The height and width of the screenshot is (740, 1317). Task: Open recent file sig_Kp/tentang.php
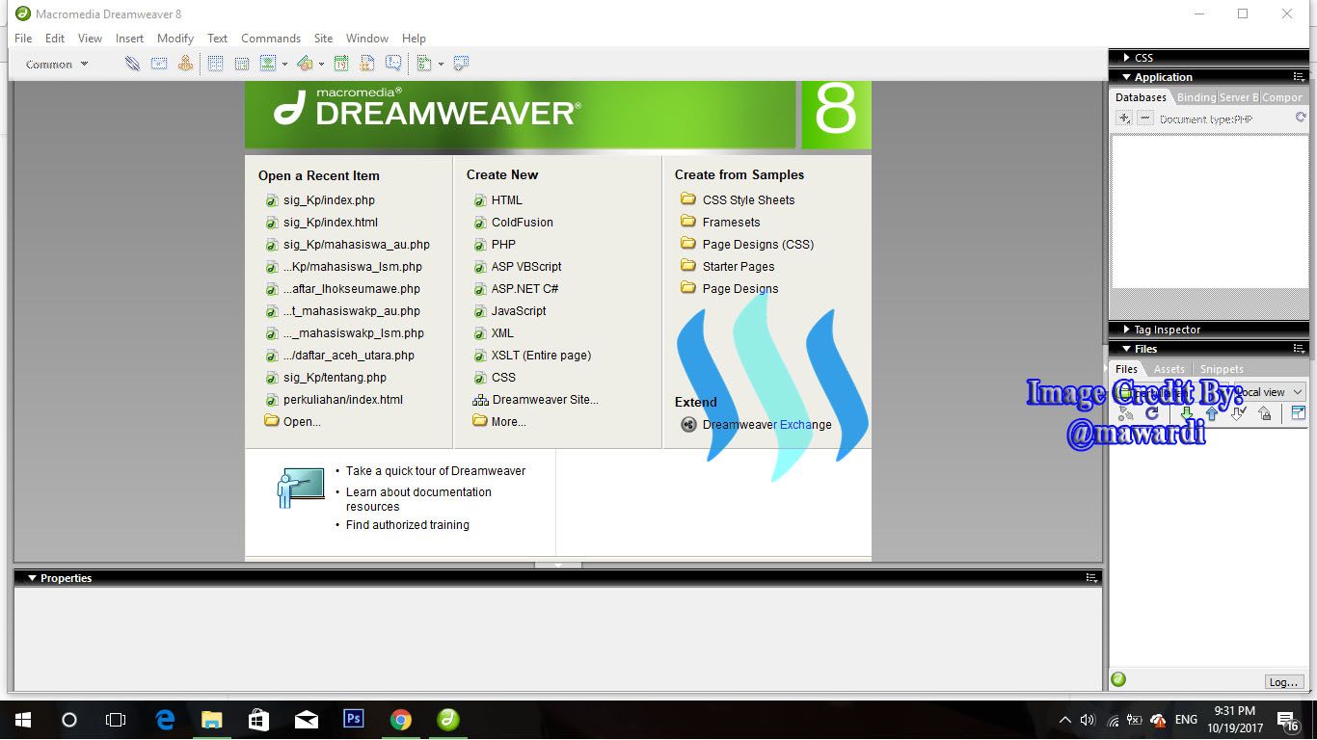click(326, 378)
